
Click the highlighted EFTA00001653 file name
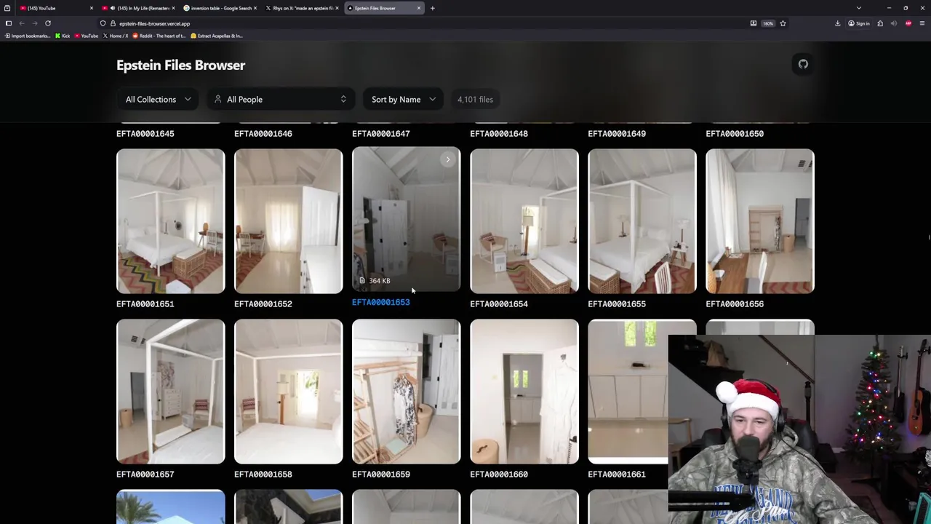380,302
